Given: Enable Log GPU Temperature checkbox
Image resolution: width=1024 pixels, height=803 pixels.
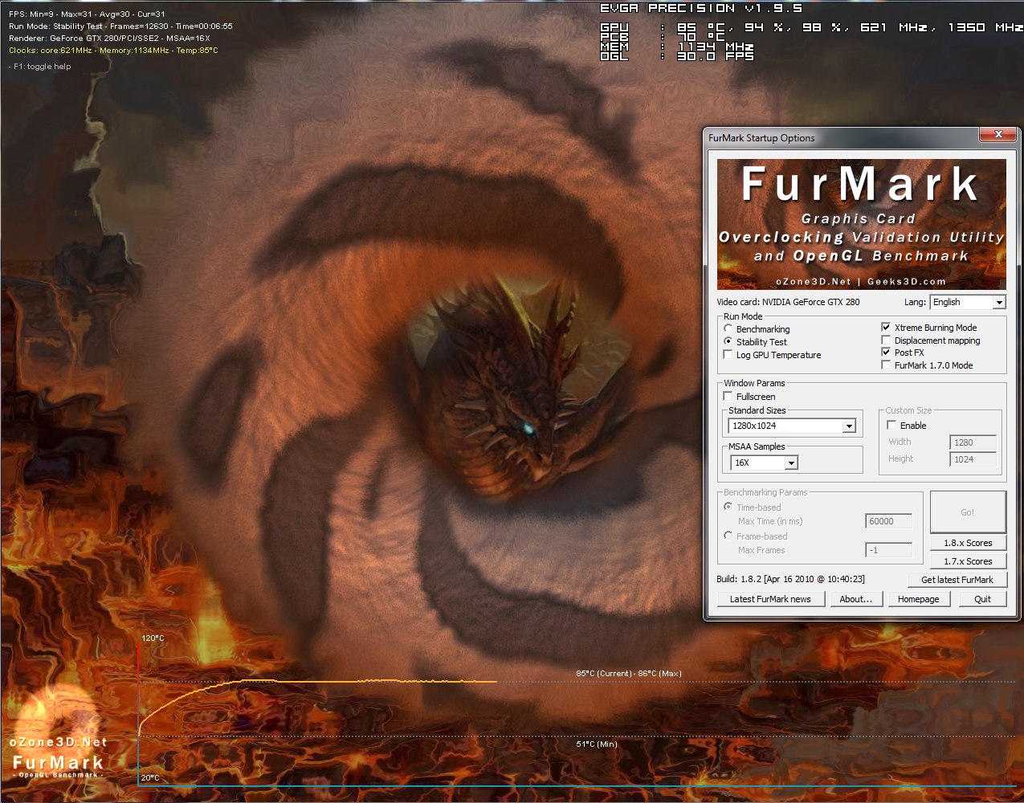Looking at the screenshot, I should pyautogui.click(x=728, y=355).
